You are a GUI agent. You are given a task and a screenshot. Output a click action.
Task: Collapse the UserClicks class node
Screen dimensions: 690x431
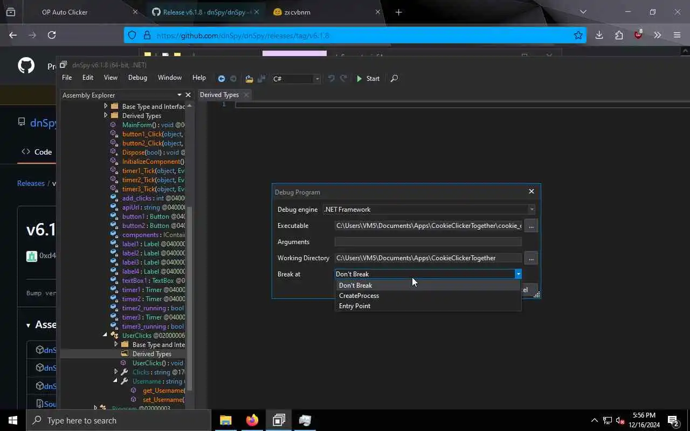(x=106, y=335)
